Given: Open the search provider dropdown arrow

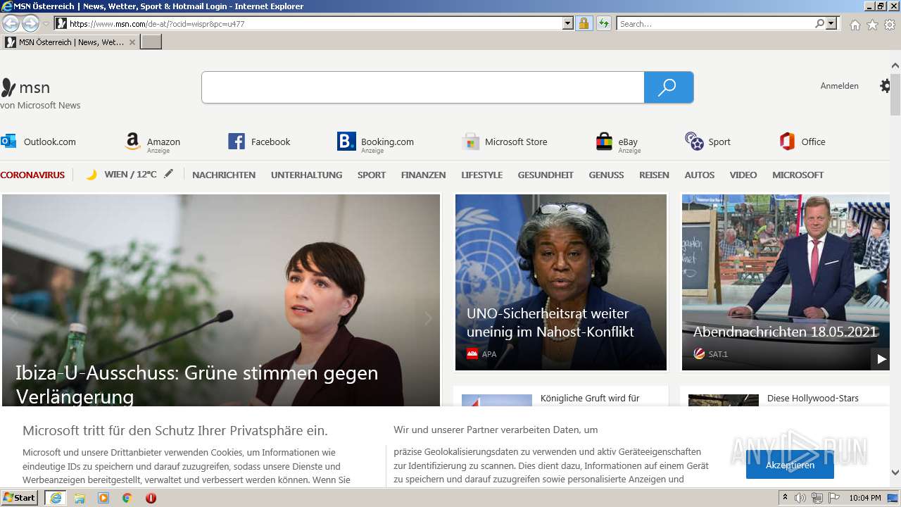Looking at the screenshot, I should [x=831, y=23].
